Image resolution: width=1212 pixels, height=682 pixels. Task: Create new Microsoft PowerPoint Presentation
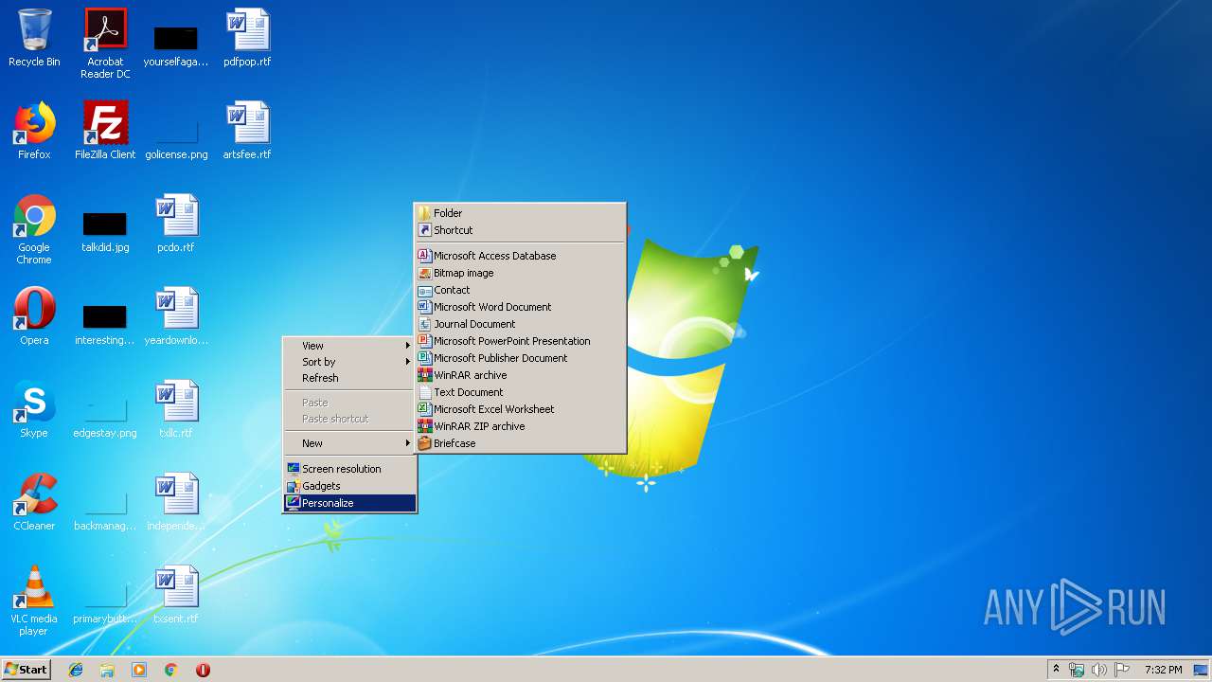pos(520,341)
